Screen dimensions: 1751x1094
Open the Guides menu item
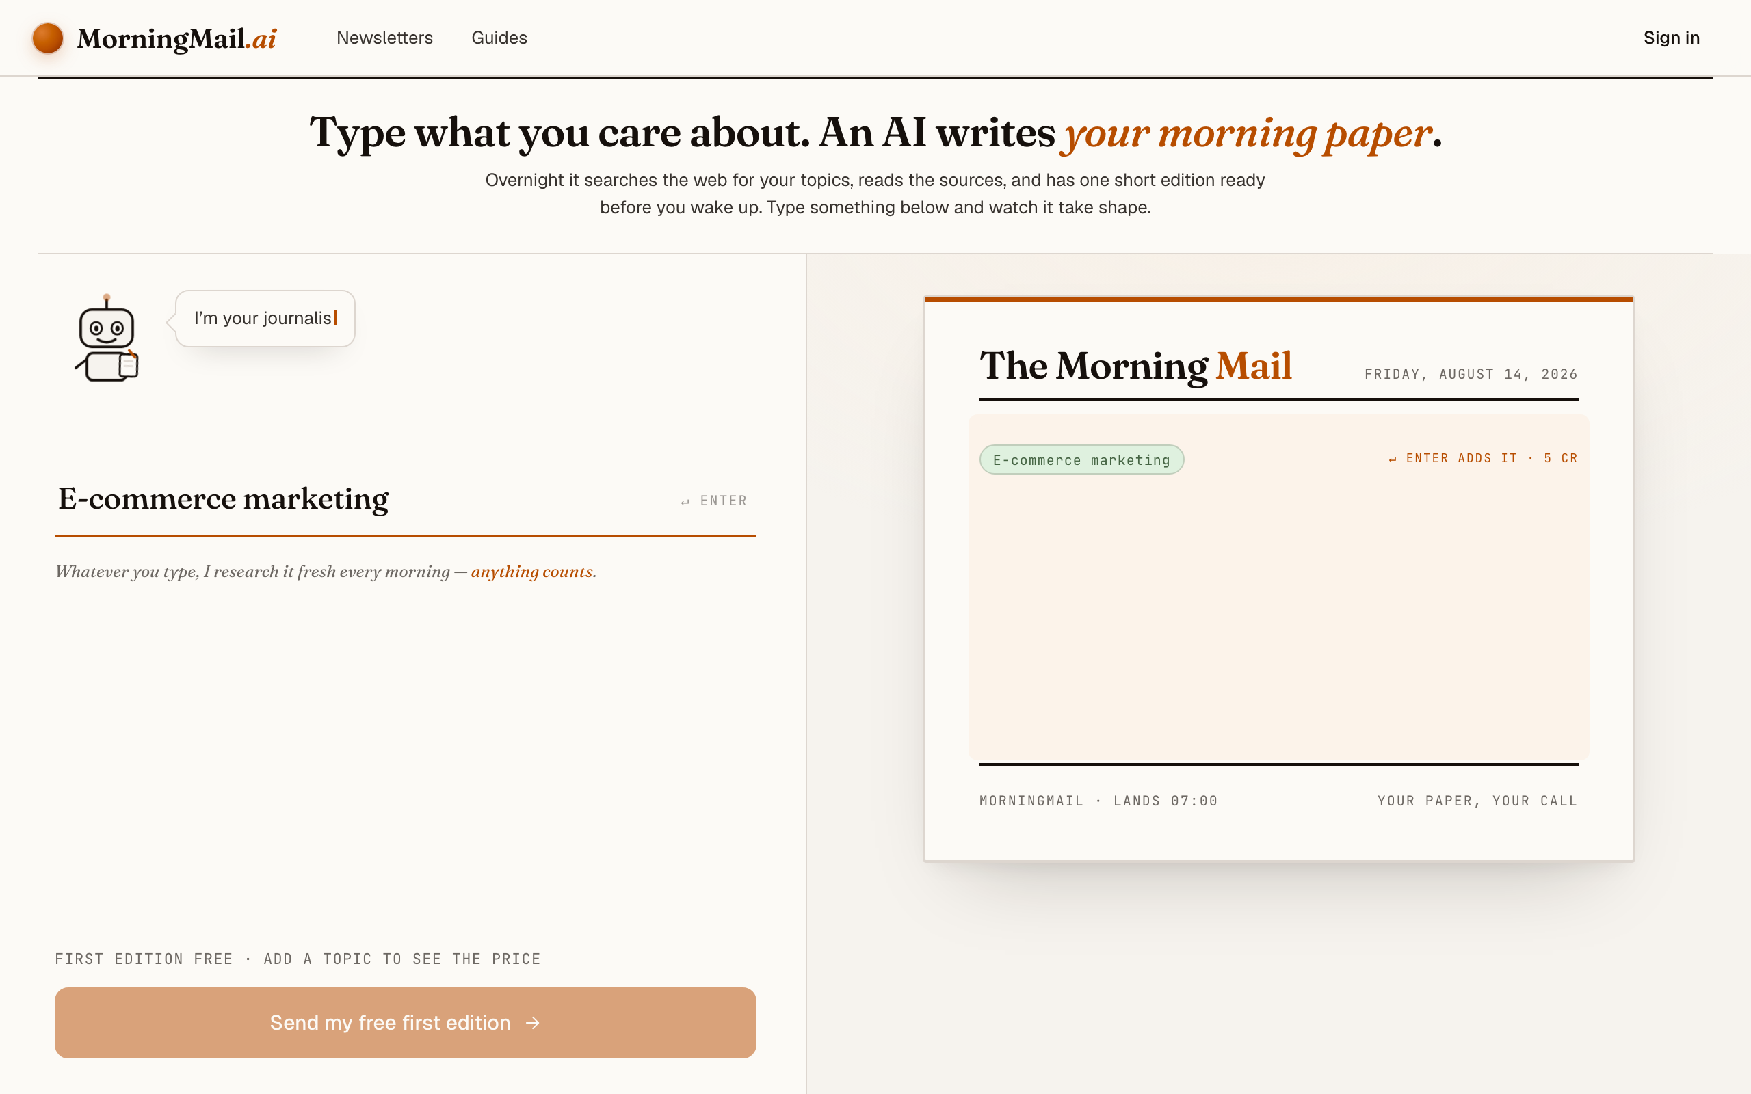tap(499, 38)
